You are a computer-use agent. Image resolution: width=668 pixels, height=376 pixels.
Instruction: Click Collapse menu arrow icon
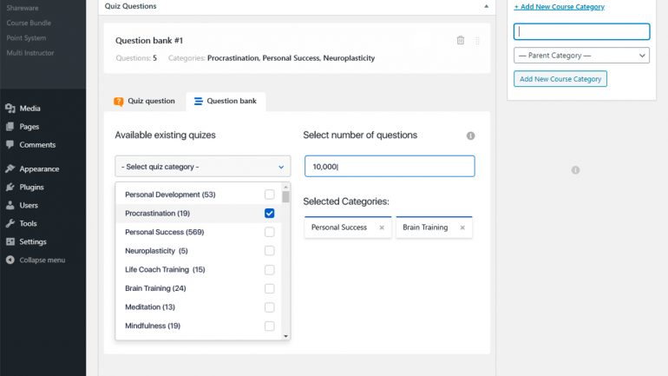(10, 260)
